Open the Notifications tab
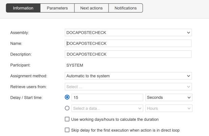The height and width of the screenshot is (136, 209). (125, 8)
